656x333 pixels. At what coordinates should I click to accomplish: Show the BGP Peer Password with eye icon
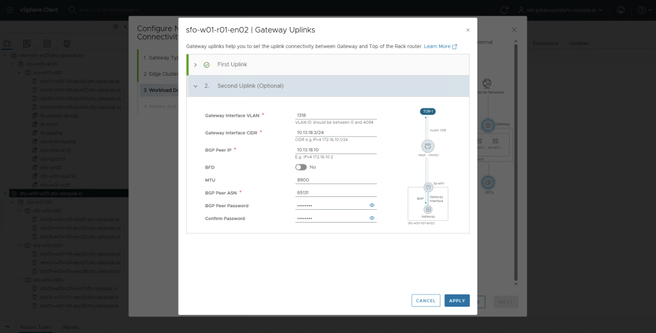[372, 205]
